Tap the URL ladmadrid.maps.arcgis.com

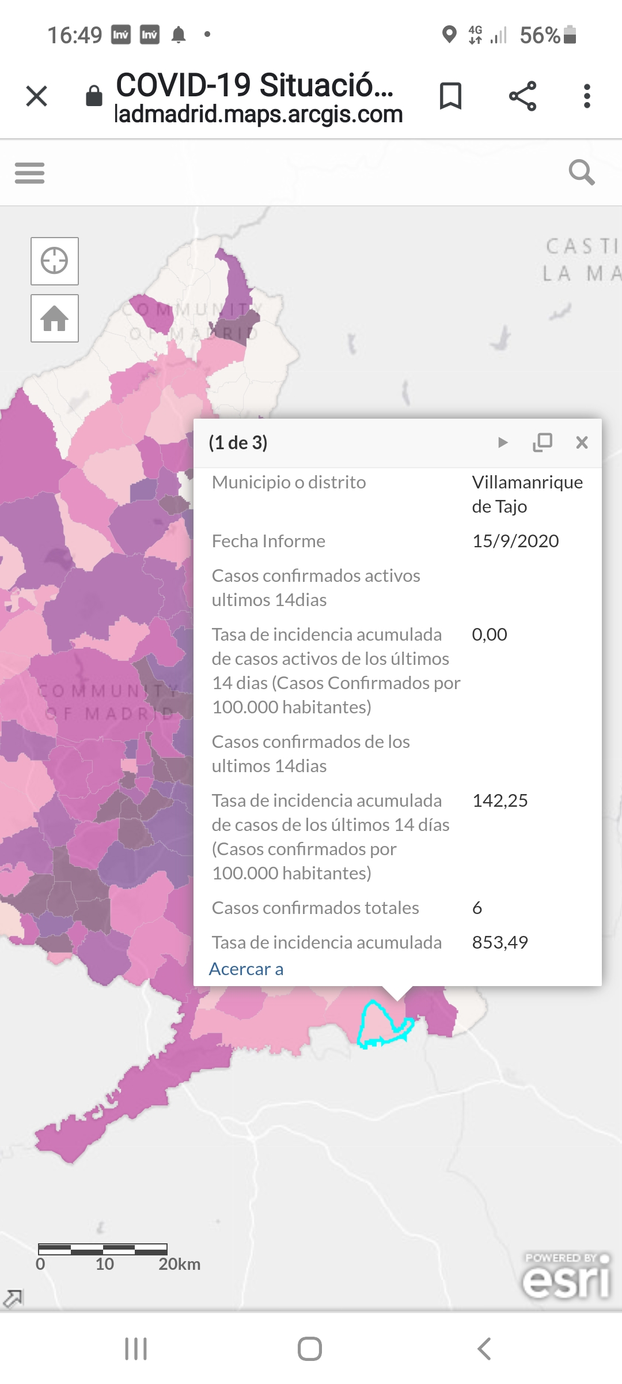click(x=259, y=114)
